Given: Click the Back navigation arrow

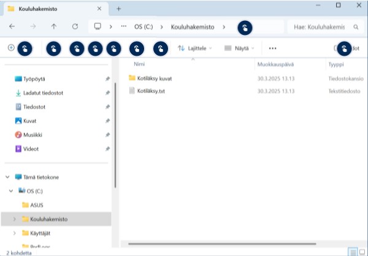Looking at the screenshot, I should (x=12, y=27).
